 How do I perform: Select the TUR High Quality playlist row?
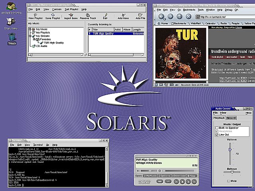pos(116,33)
